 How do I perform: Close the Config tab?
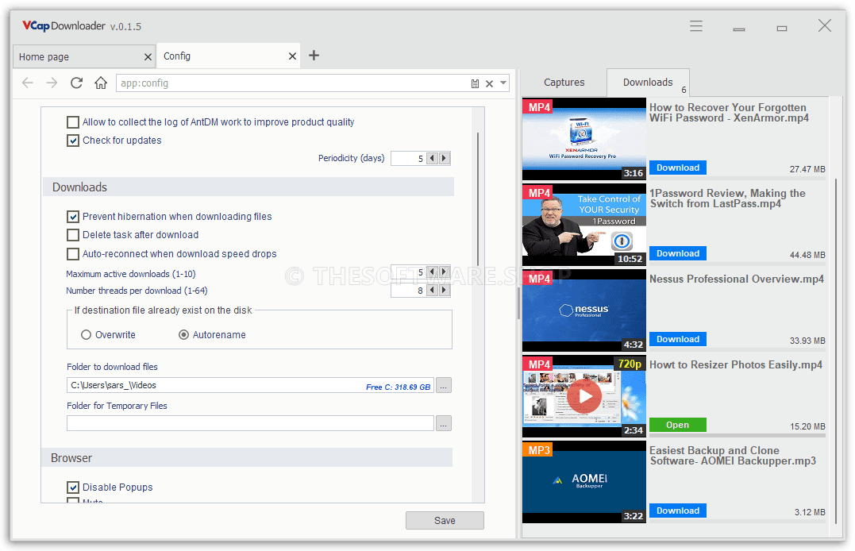click(x=292, y=56)
